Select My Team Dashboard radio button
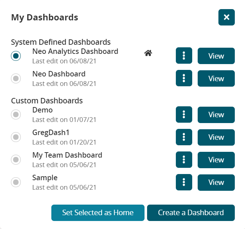The image size is (245, 229). 16,160
